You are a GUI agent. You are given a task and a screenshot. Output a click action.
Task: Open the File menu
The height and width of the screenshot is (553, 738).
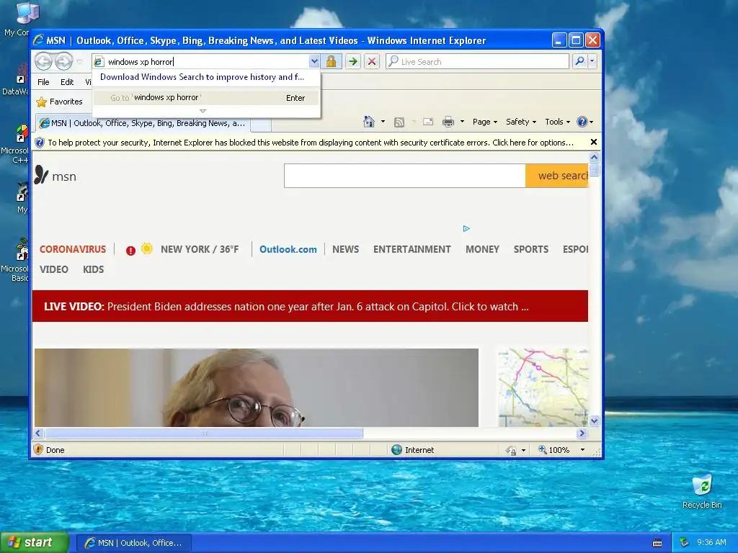click(43, 82)
